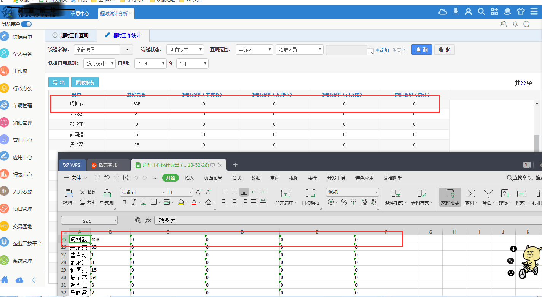Expand the 流程状态 dropdown showing 所有状态
Screen dimensions: 542x297
(185, 50)
